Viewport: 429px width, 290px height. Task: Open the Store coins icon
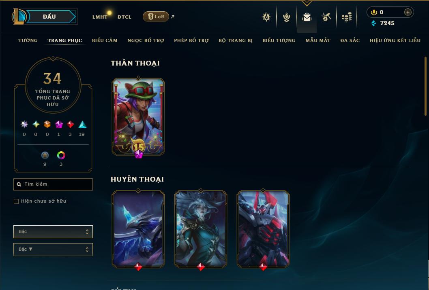(347, 17)
